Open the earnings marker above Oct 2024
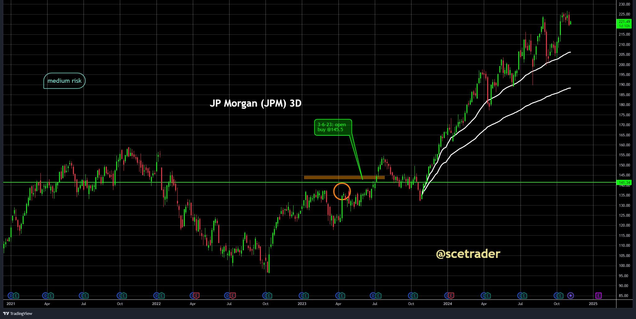The width and height of the screenshot is (636, 319). (561, 296)
